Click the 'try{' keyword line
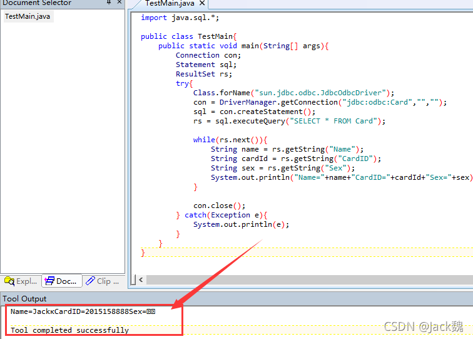 [184, 83]
